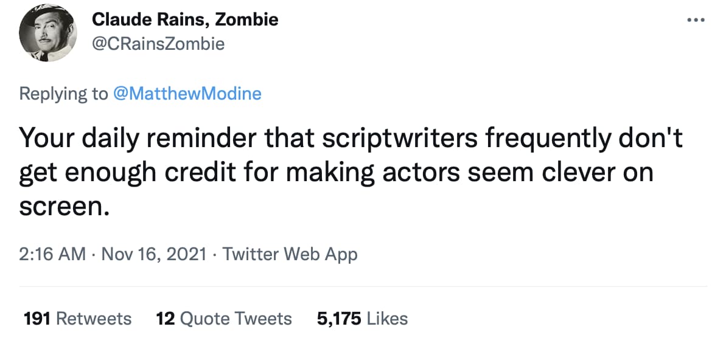Click the word 'screen.' ending the tweet
Image resolution: width=726 pixels, height=349 pixels.
(65, 207)
